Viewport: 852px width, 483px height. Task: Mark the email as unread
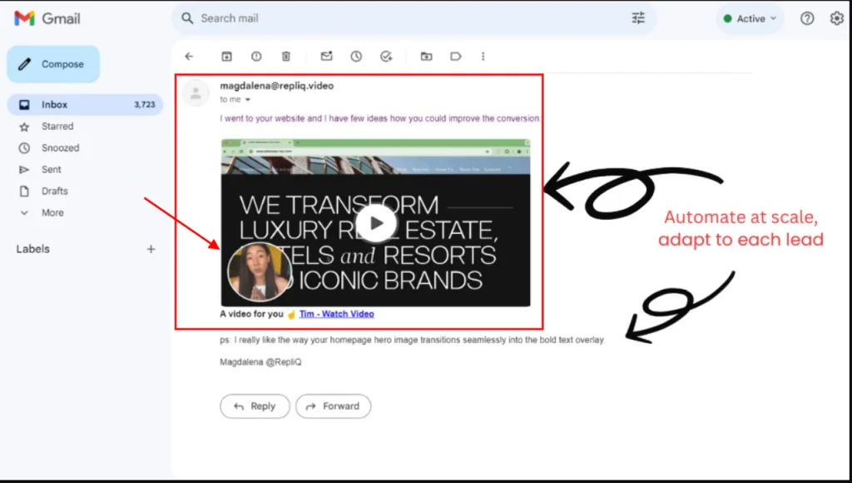[326, 57]
